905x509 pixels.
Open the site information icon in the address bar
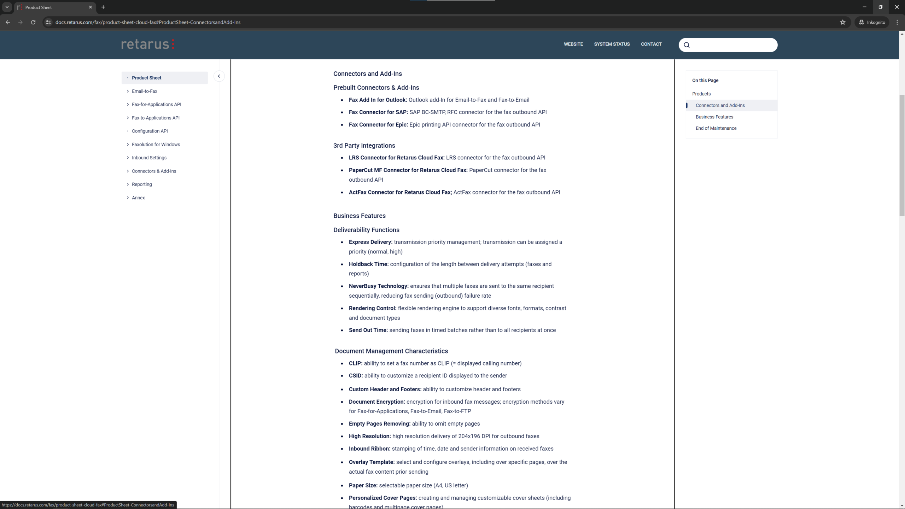48,22
